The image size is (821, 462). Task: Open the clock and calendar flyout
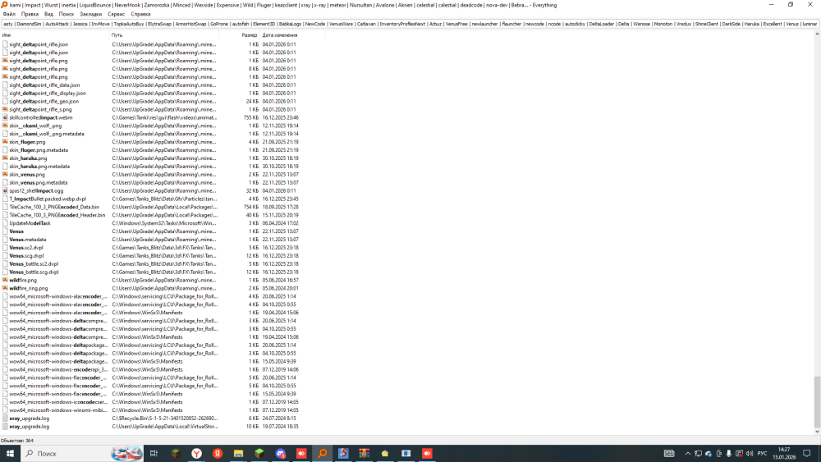pyautogui.click(x=784, y=453)
